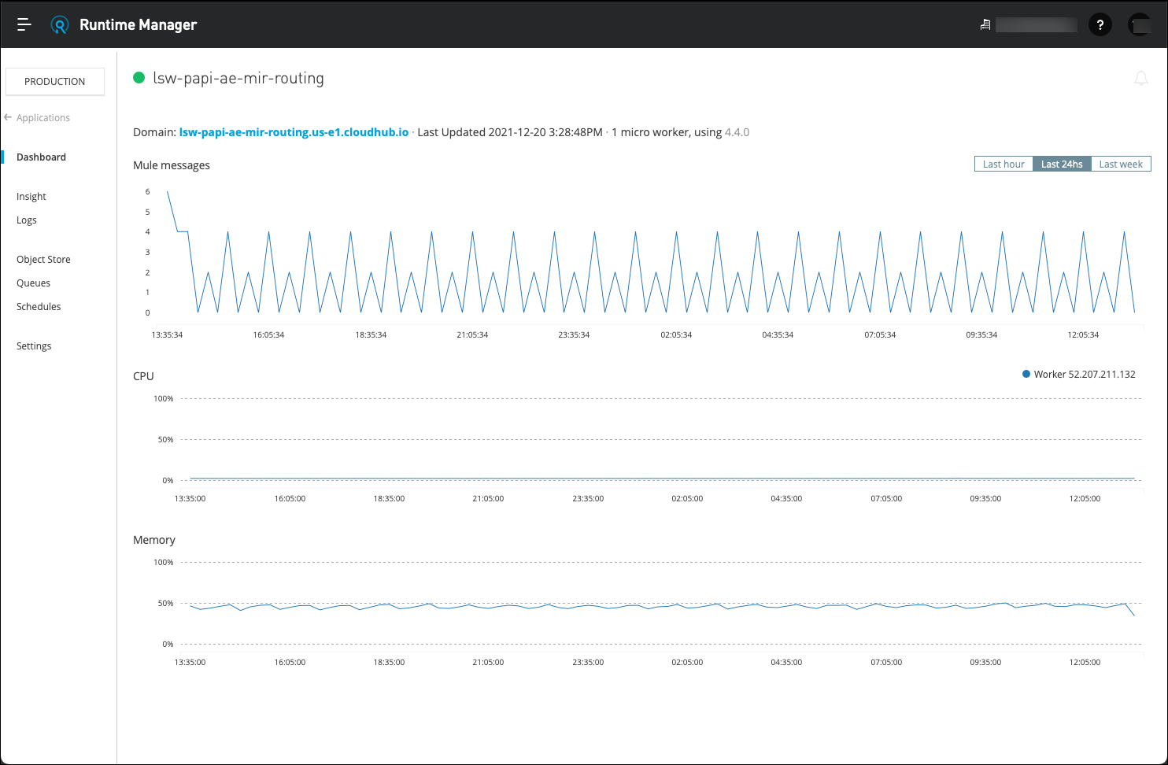Open the lsw-papi-ae-mir-routing domain link

[x=294, y=132]
